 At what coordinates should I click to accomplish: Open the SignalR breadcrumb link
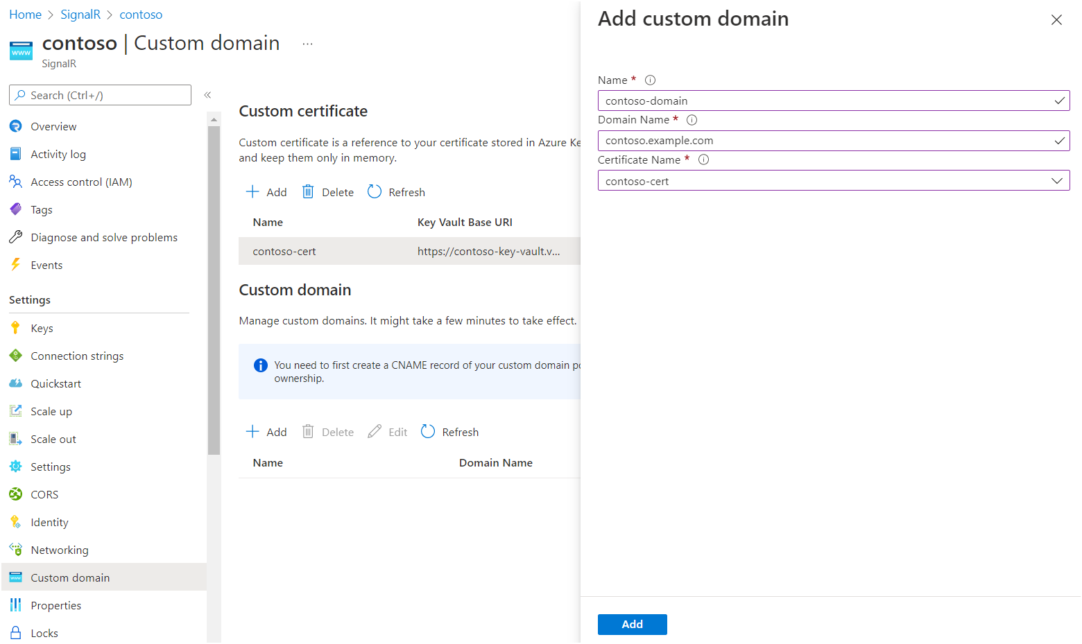[x=80, y=14]
